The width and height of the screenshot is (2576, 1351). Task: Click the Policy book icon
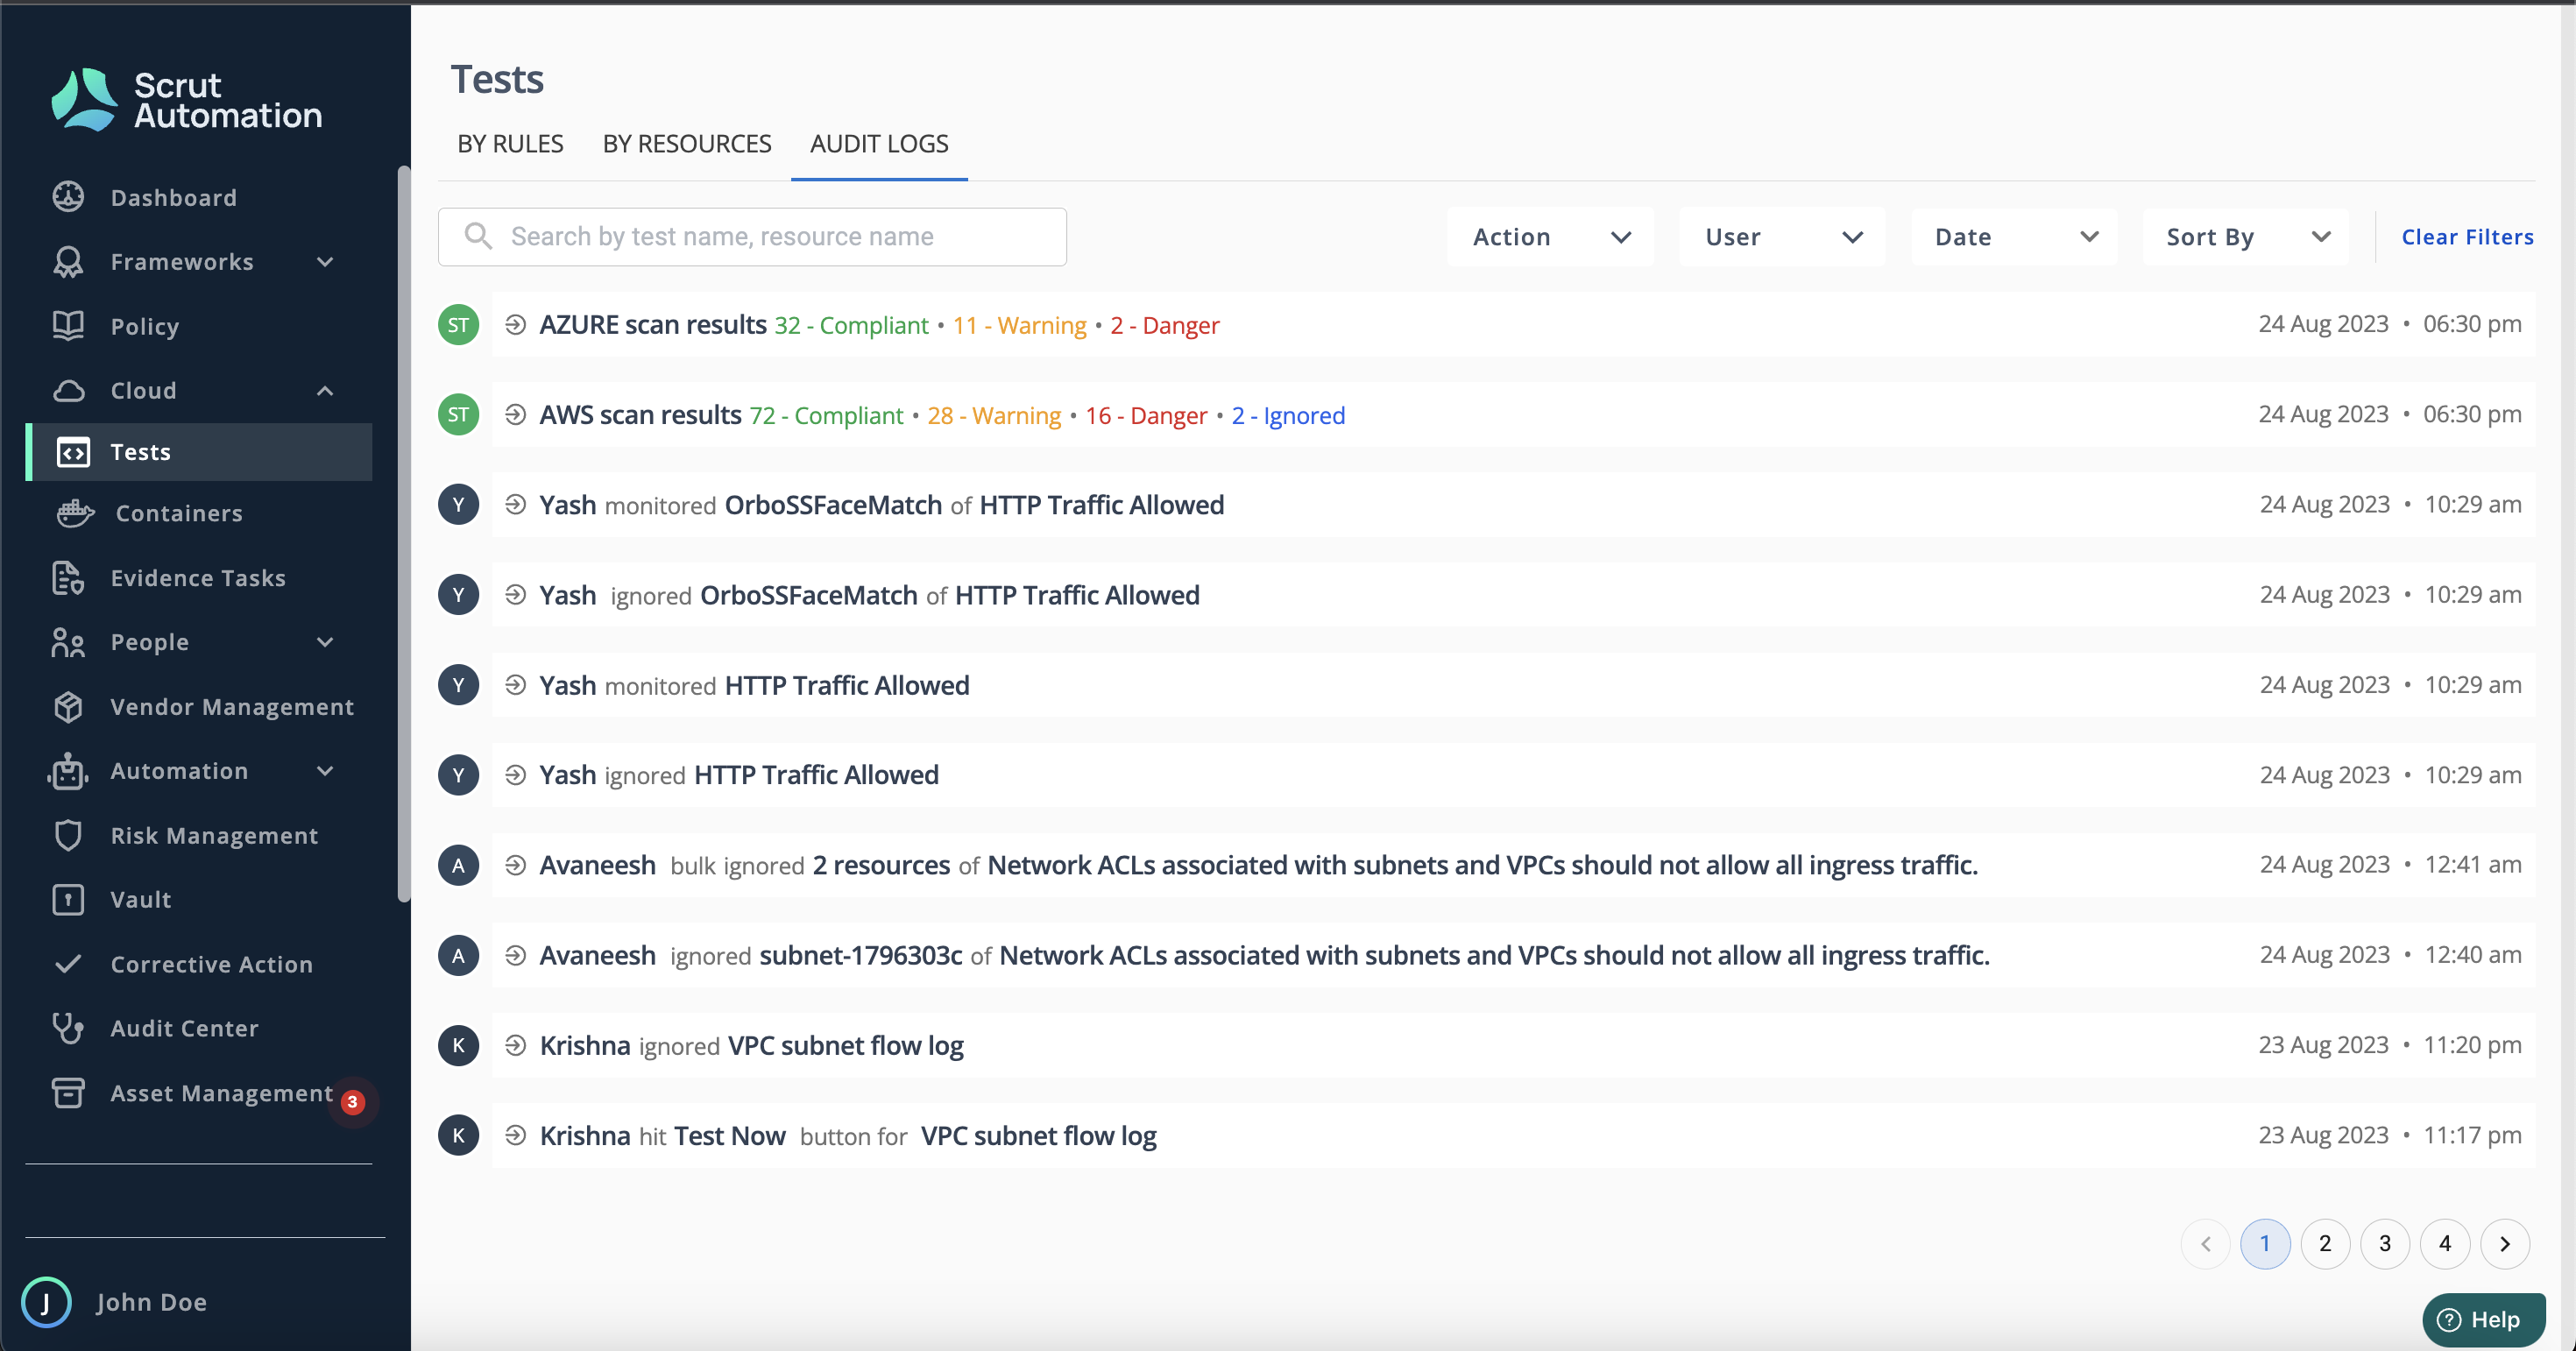(68, 326)
